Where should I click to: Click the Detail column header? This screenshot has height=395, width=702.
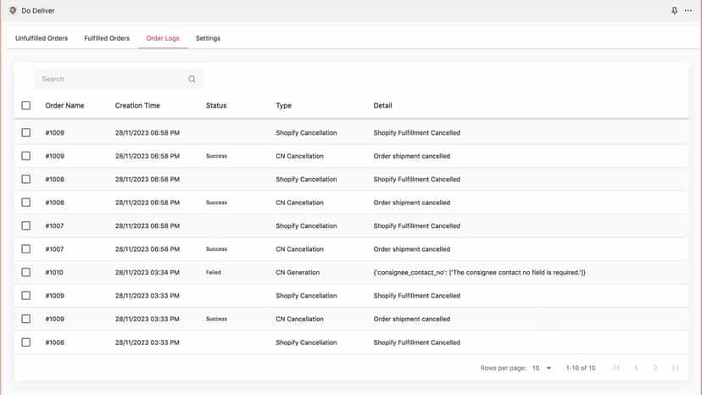(x=382, y=105)
